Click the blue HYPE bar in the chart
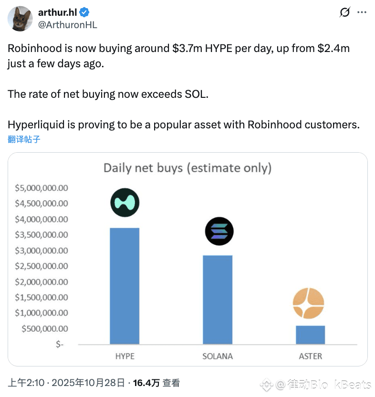This screenshot has height=397, width=375. click(125, 286)
